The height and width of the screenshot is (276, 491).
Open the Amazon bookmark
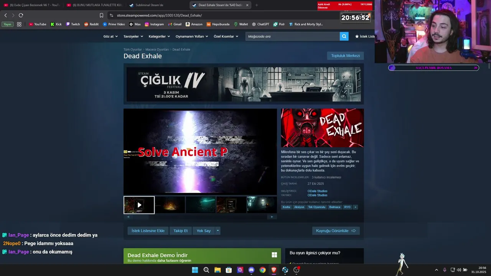(x=194, y=24)
